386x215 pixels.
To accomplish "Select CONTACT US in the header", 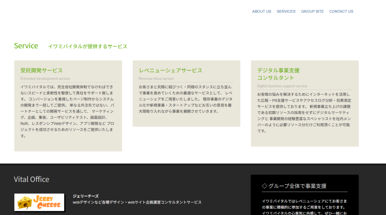I will click(341, 11).
